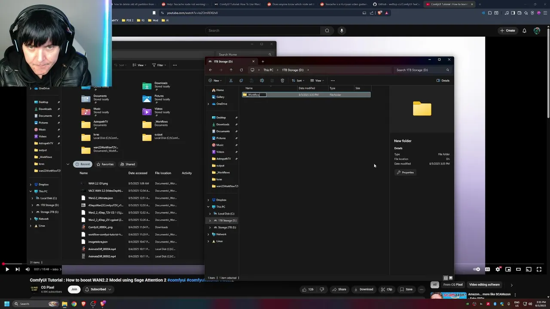The width and height of the screenshot is (550, 309).
Task: Open the YouTube account avatar menu
Action: pos(537,30)
